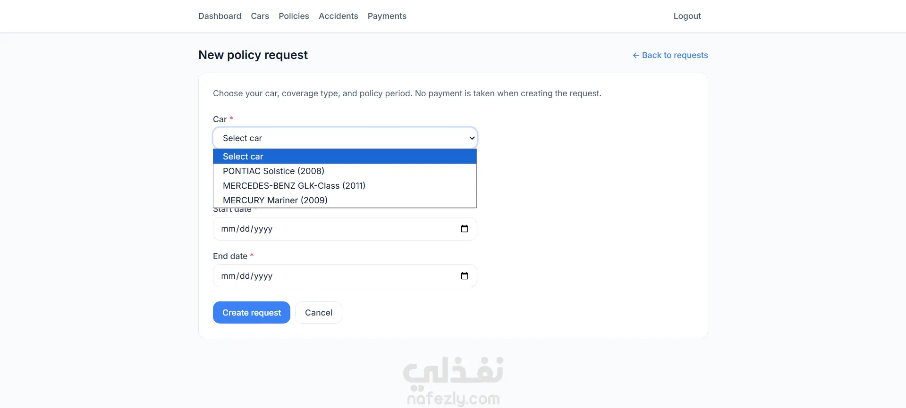
Task: Select the highlighted 'Select car' placeholder option
Action: click(x=345, y=156)
